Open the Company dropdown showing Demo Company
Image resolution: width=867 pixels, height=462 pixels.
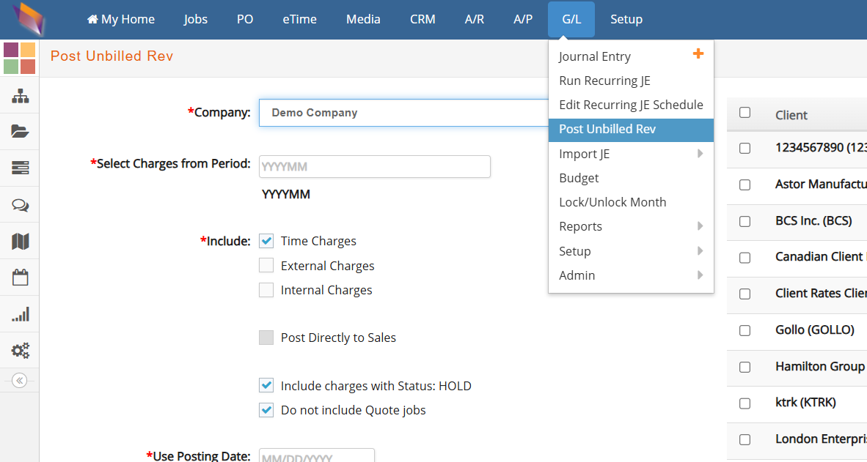[x=403, y=113]
